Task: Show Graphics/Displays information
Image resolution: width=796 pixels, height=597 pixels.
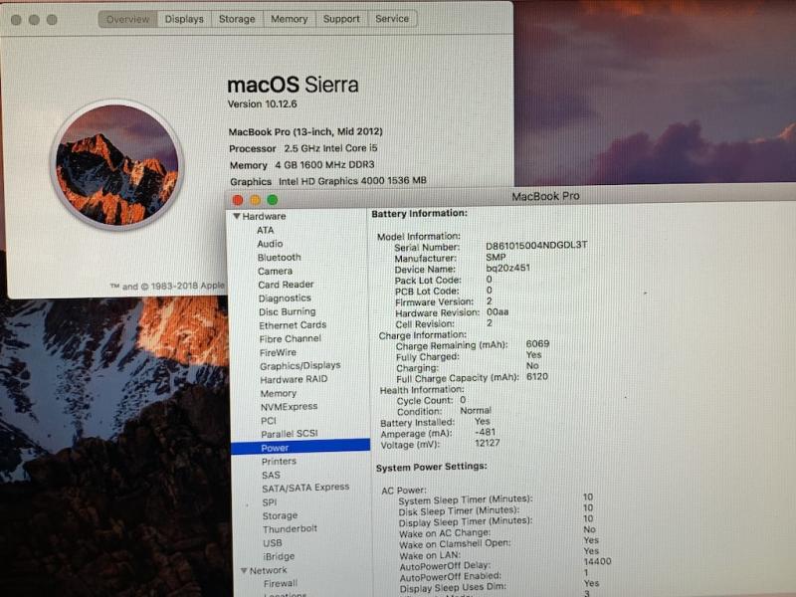Action: (300, 366)
